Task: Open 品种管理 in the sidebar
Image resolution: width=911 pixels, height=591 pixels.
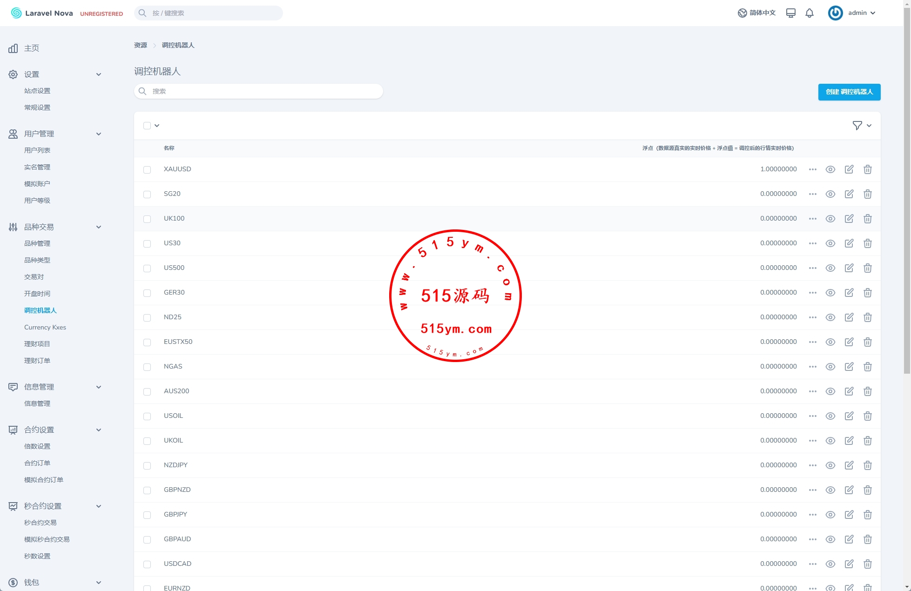Action: pyautogui.click(x=37, y=243)
